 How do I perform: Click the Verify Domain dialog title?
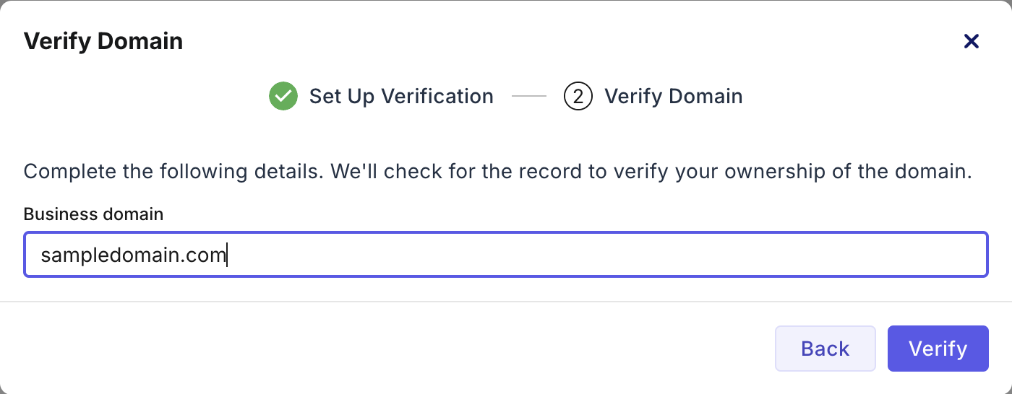pyautogui.click(x=103, y=41)
